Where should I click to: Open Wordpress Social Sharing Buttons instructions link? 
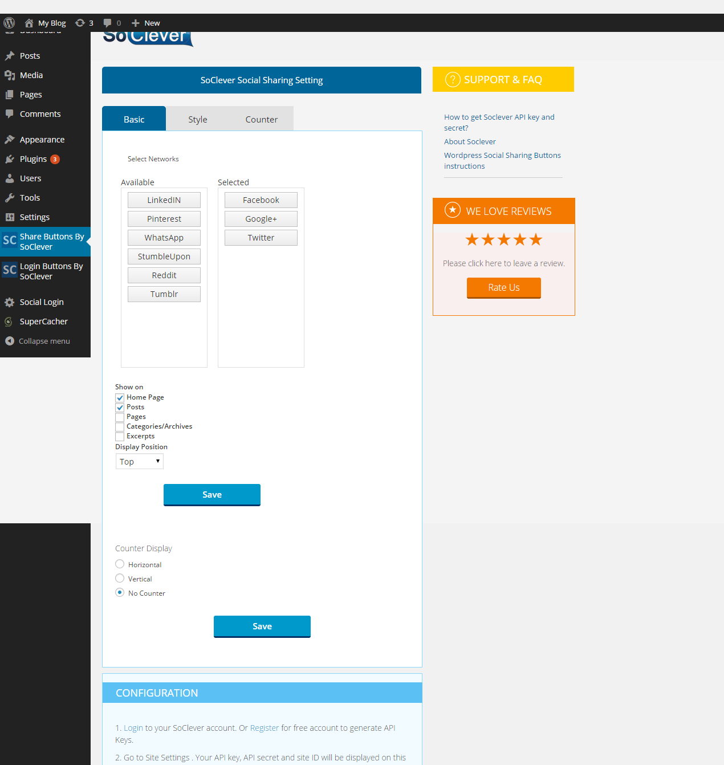click(x=502, y=161)
